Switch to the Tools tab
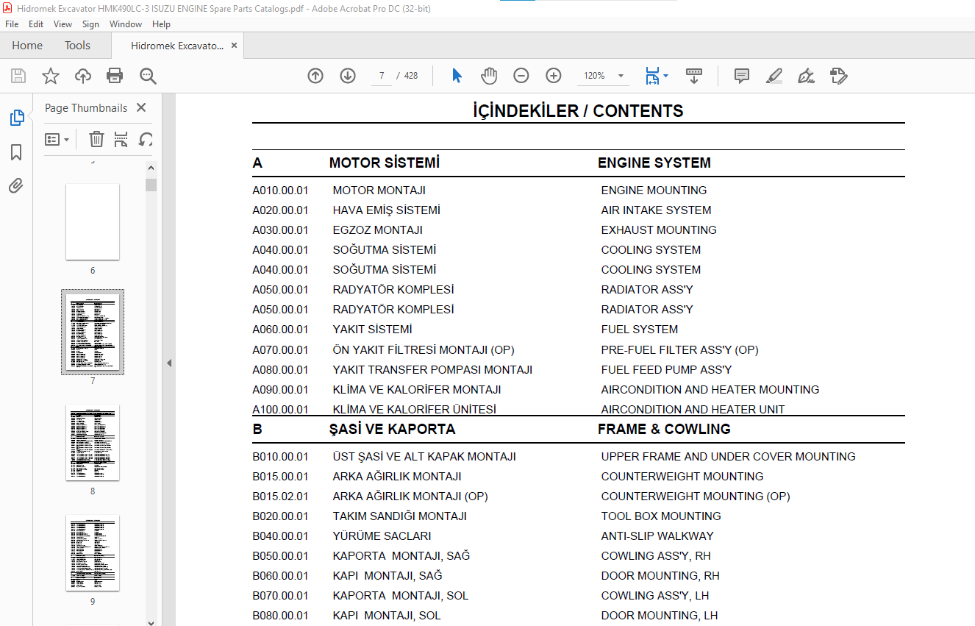975x626 pixels. click(x=77, y=45)
